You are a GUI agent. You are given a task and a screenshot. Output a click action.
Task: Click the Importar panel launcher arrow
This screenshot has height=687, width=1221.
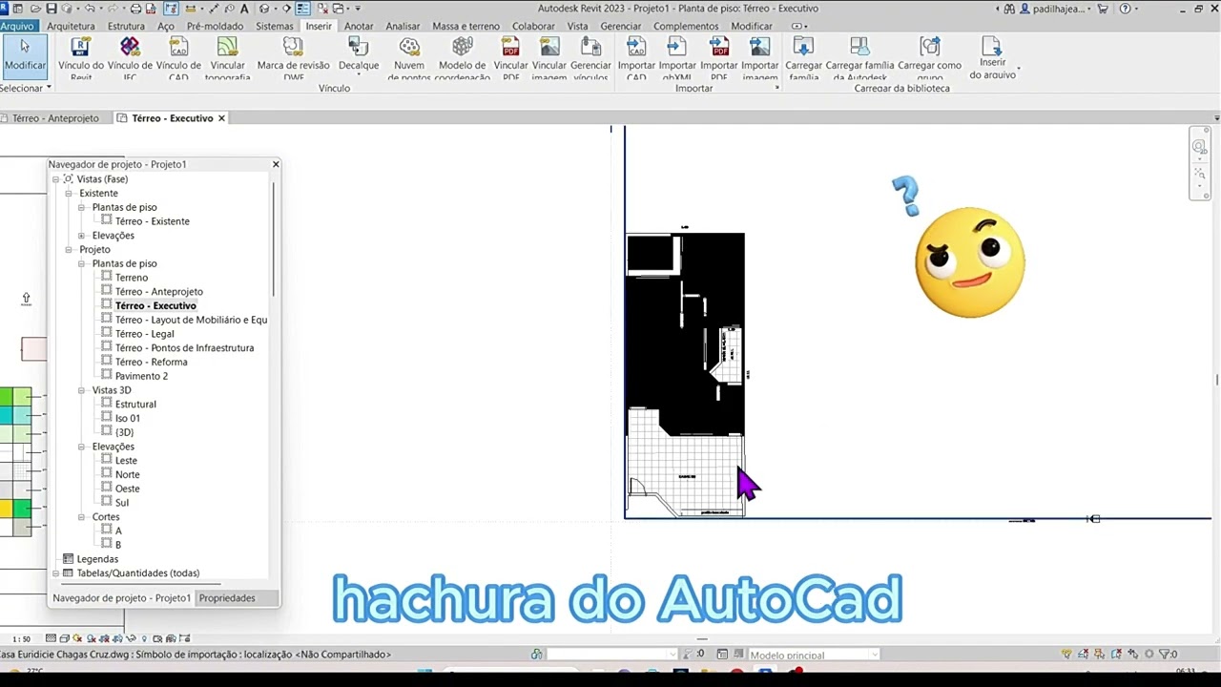[776, 88]
